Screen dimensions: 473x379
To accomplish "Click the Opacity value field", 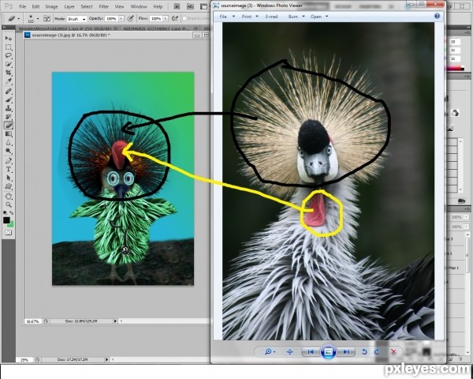I will click(x=112, y=18).
